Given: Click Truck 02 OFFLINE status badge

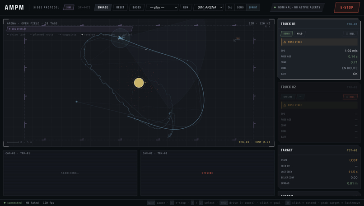Looking at the screenshot, I should [288, 97].
